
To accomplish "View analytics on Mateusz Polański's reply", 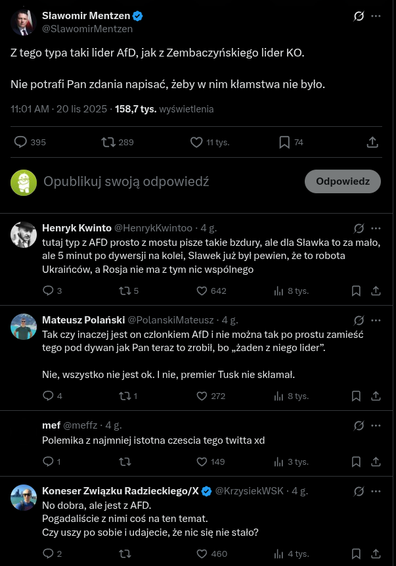I will pos(278,396).
